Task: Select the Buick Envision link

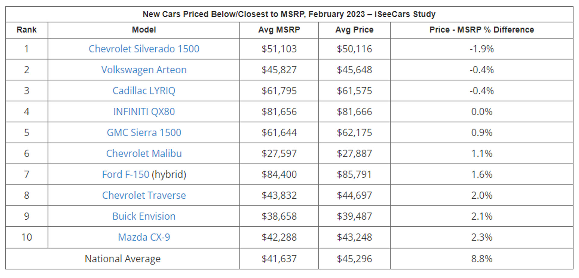Action: [x=144, y=216]
